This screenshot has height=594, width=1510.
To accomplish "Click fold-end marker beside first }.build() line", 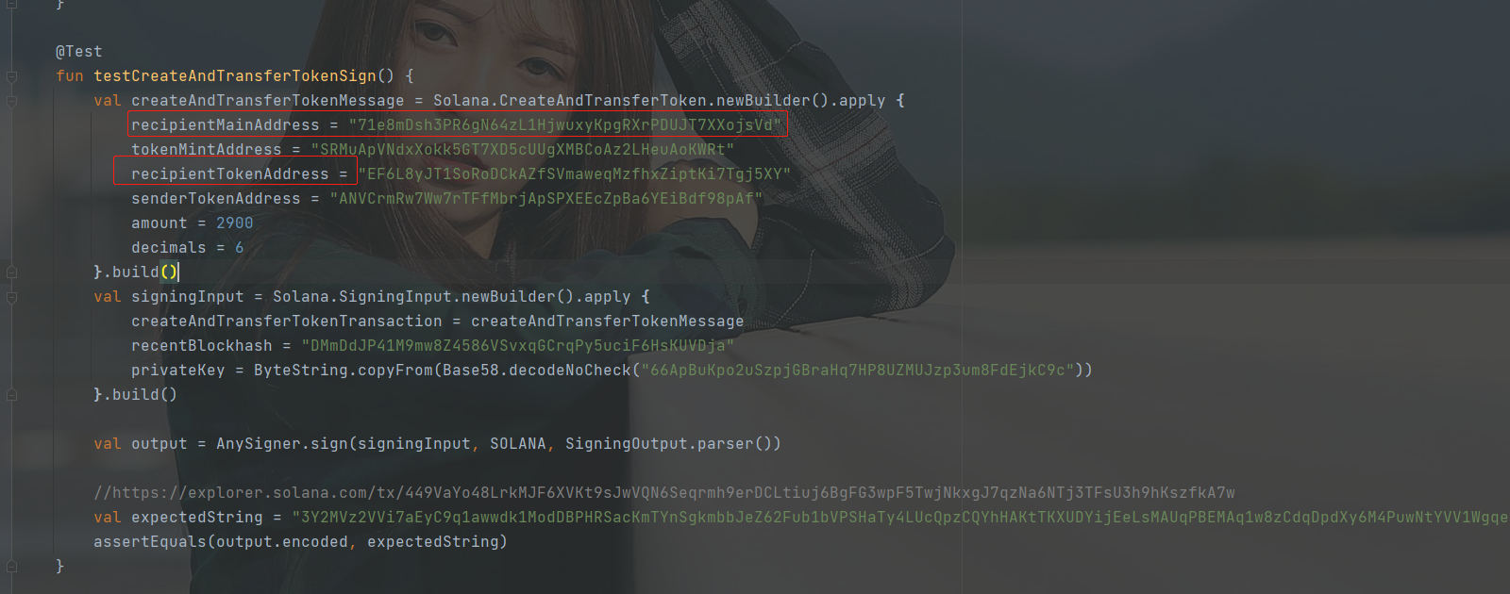I will 11,272.
